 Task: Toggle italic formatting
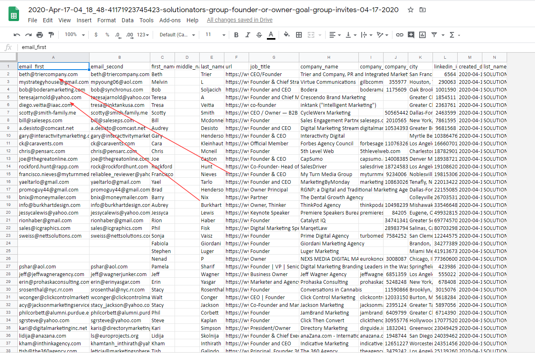[248, 35]
